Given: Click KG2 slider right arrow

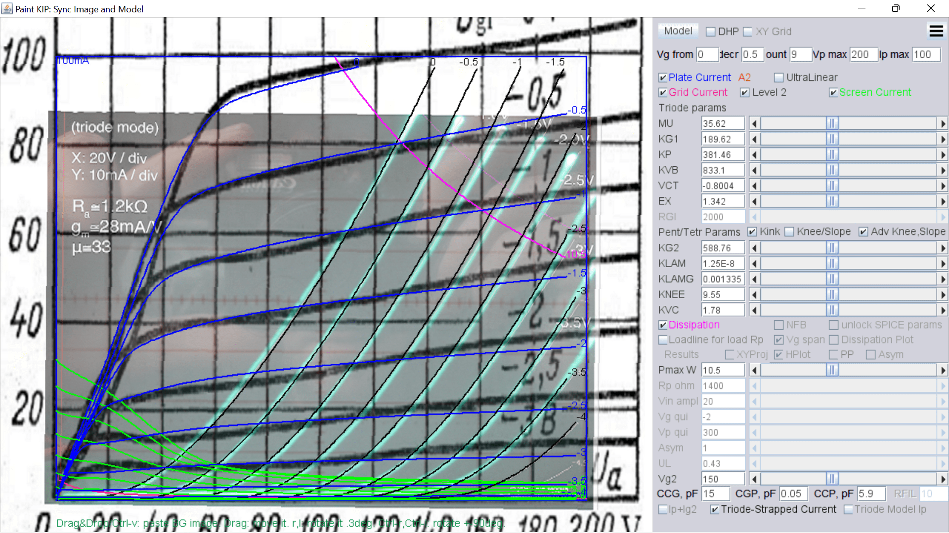Looking at the screenshot, I should tap(943, 248).
